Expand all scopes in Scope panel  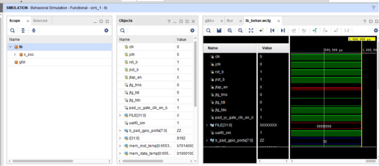click(34, 30)
